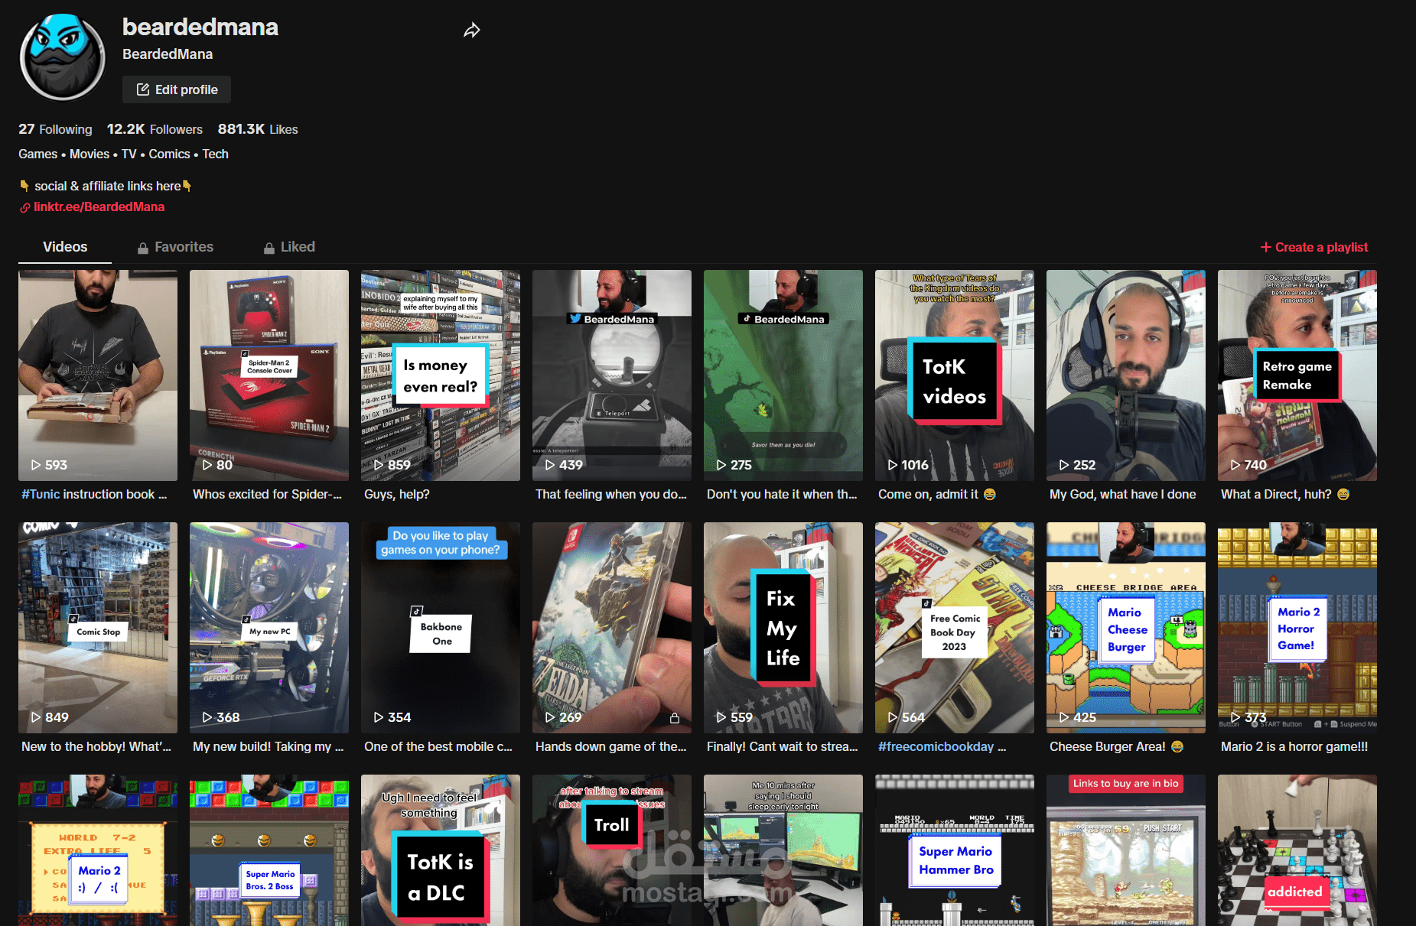Image resolution: width=1416 pixels, height=926 pixels.
Task: View the 12.2K Followers list
Action: click(x=155, y=129)
